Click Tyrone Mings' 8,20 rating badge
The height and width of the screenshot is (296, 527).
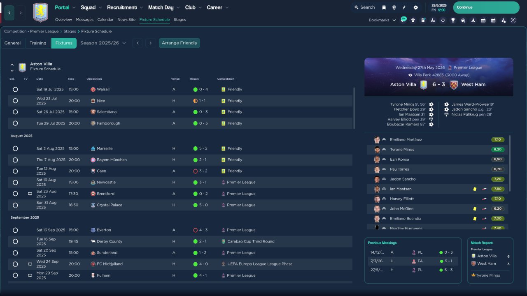[x=498, y=150]
